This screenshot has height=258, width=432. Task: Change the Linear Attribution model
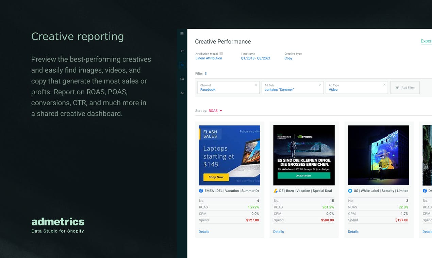click(209, 58)
